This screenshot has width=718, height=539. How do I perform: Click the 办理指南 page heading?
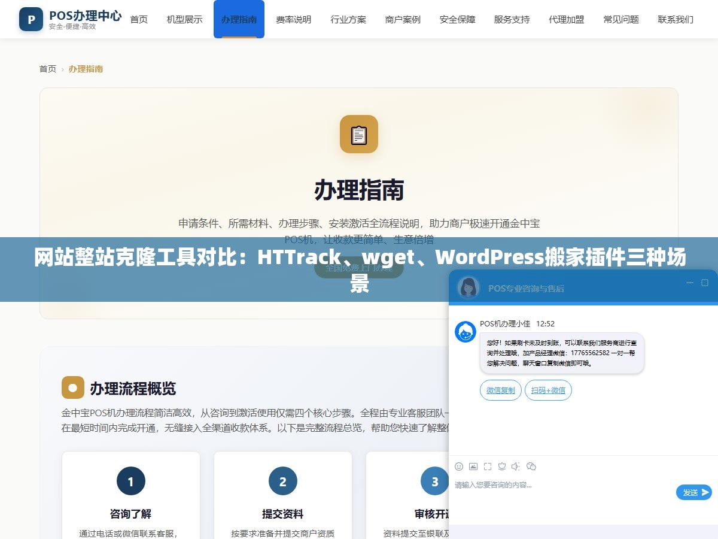tap(359, 190)
